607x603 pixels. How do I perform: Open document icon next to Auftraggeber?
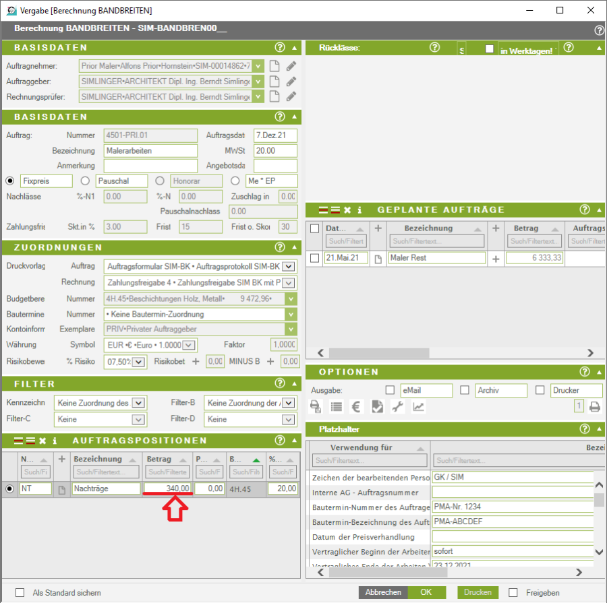coord(274,82)
